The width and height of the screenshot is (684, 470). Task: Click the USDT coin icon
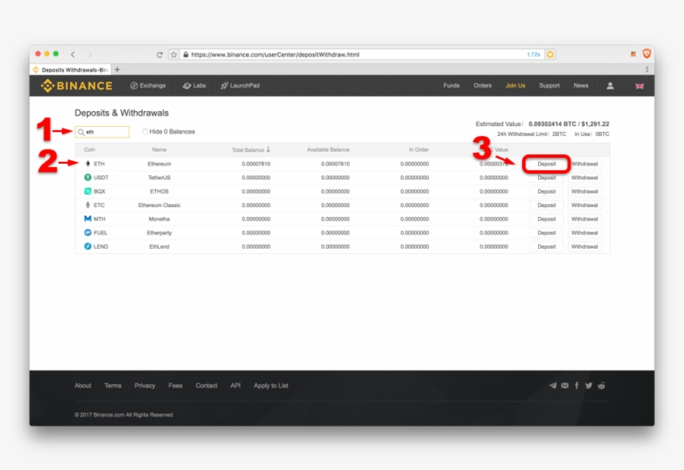(88, 177)
